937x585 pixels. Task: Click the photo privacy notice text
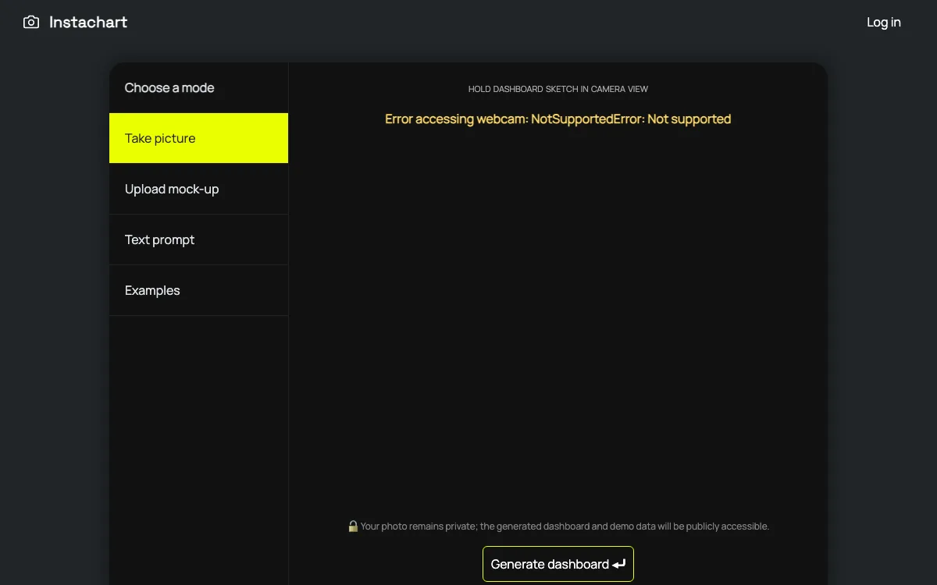pos(565,526)
